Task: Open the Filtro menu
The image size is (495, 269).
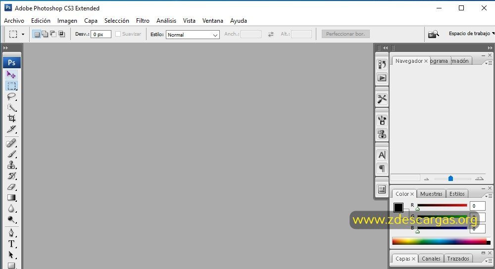Action: [x=143, y=21]
